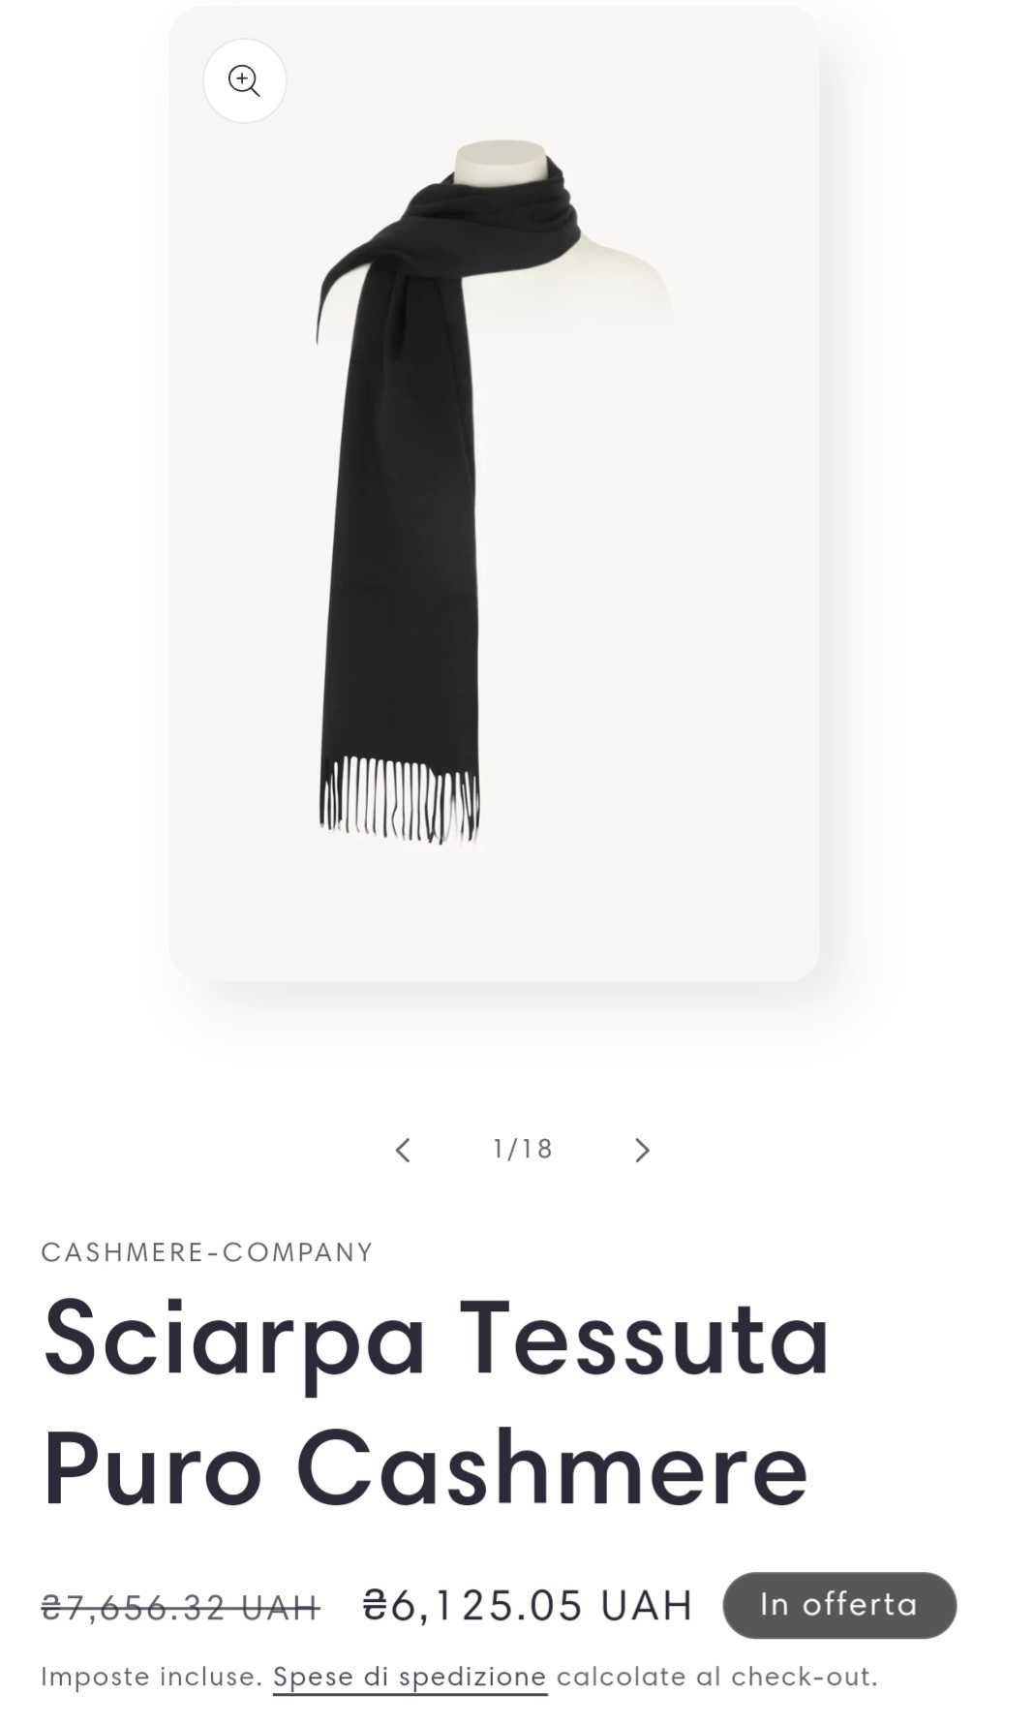Go to the next product image arrow
The height and width of the screenshot is (1725, 1034).
(641, 1150)
